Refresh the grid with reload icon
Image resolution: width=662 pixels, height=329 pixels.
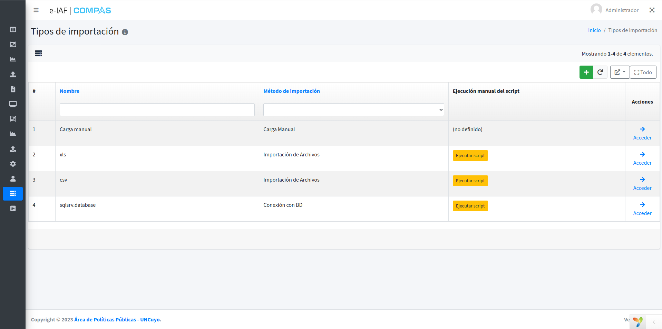[x=600, y=72]
